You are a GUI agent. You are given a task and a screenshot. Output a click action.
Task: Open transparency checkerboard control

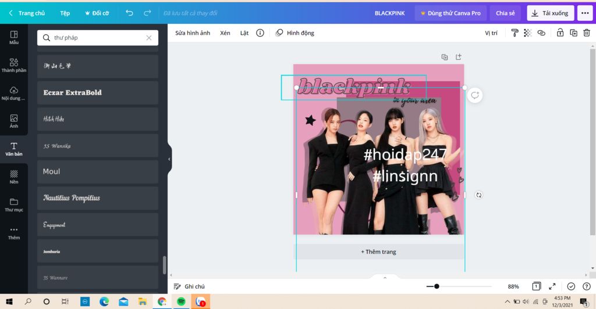(x=527, y=33)
